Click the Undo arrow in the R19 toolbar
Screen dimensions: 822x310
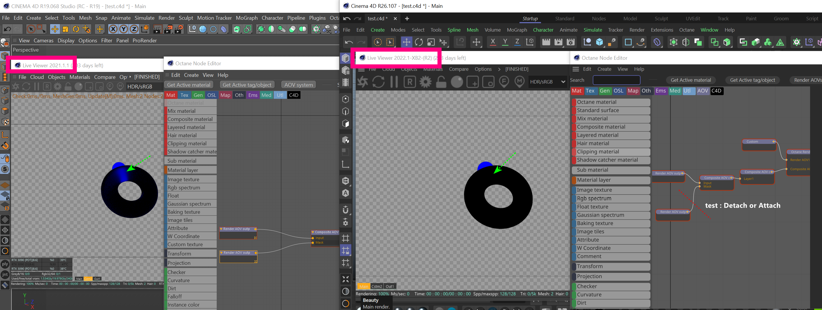tap(7, 29)
